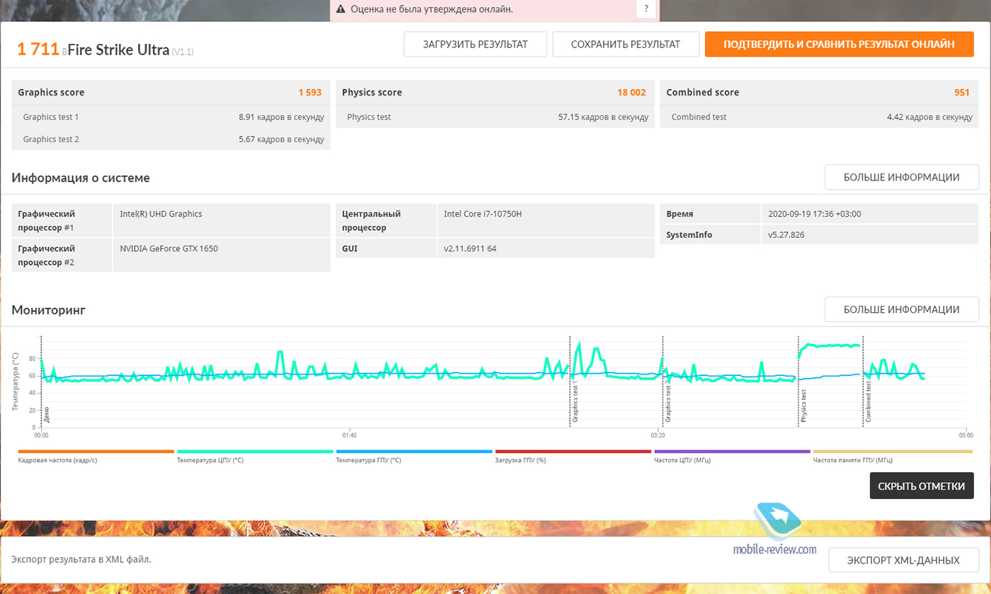991x594 pixels.
Task: Click the СКРЫТЬ ОТМЕТКИ button
Action: point(922,486)
